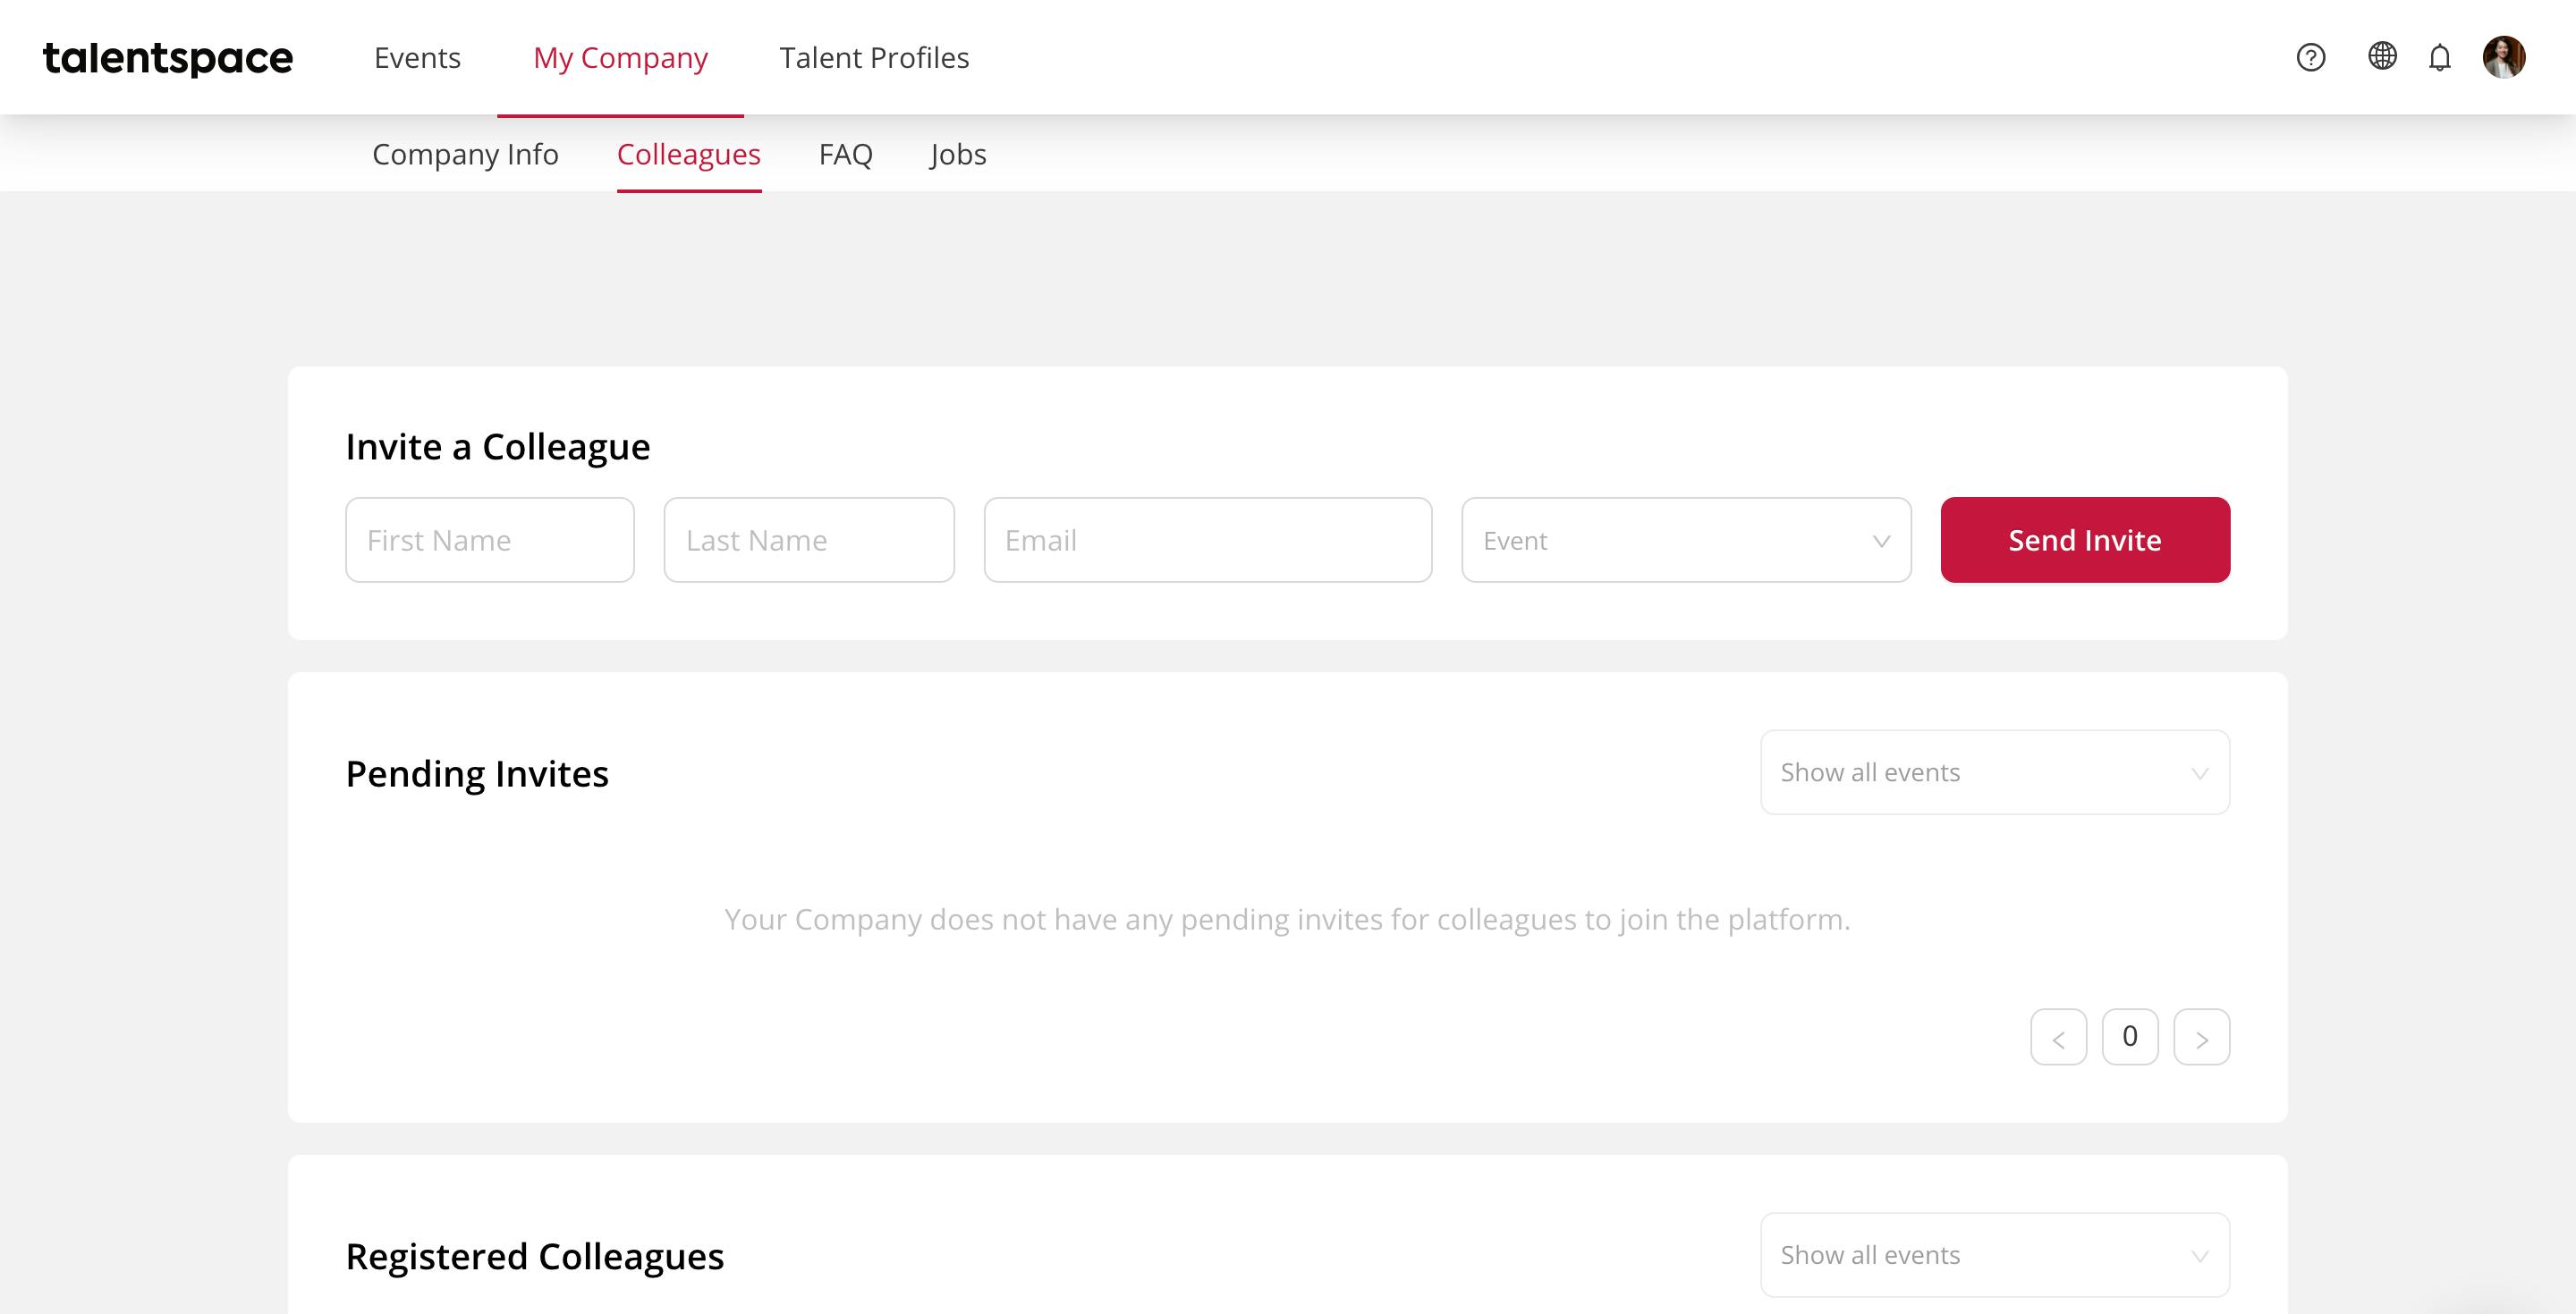Select the Company Info tab
Image resolution: width=2576 pixels, height=1314 pixels.
[465, 154]
